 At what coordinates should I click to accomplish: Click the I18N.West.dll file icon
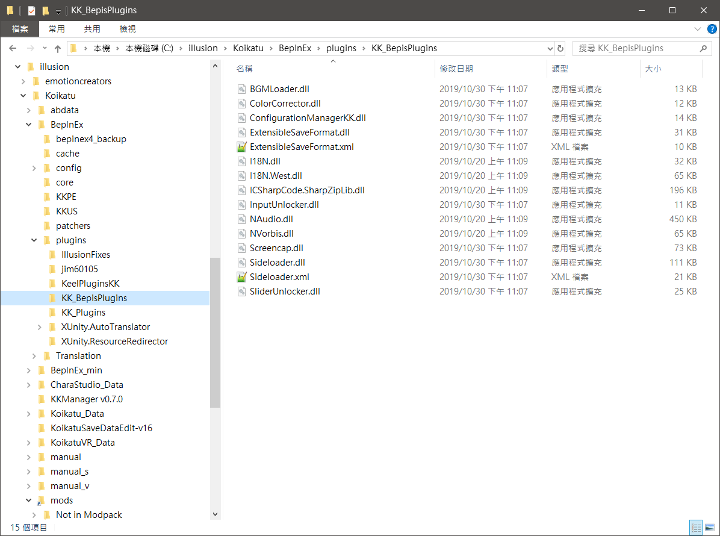click(241, 176)
